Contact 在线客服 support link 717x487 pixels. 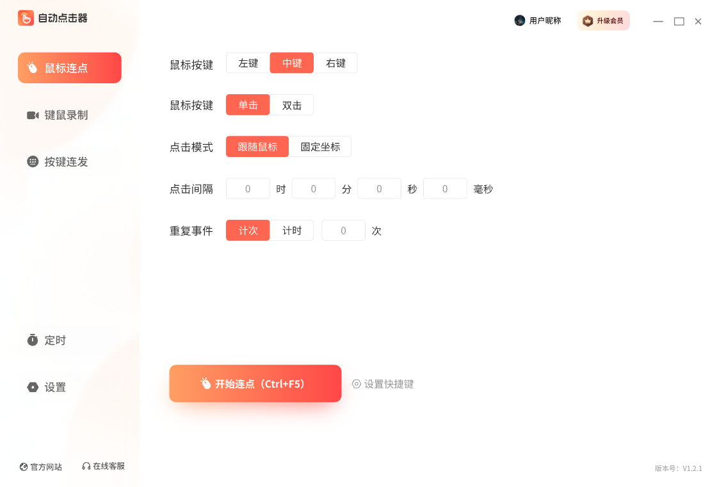pos(103,466)
